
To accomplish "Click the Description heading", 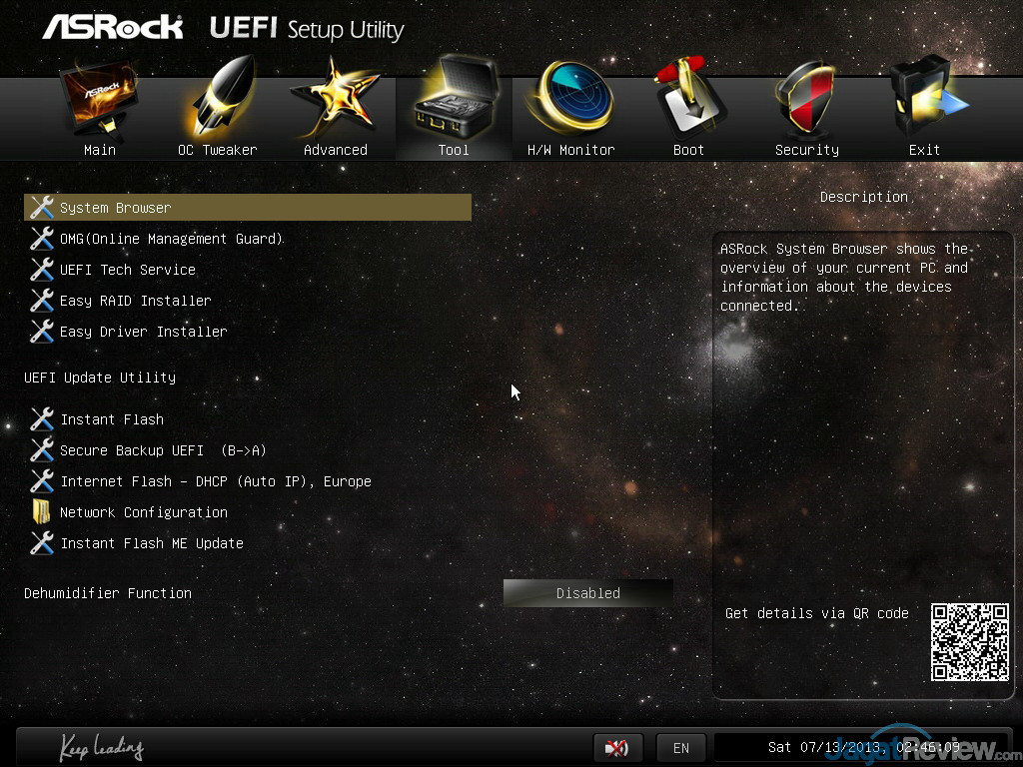I will tap(864, 197).
